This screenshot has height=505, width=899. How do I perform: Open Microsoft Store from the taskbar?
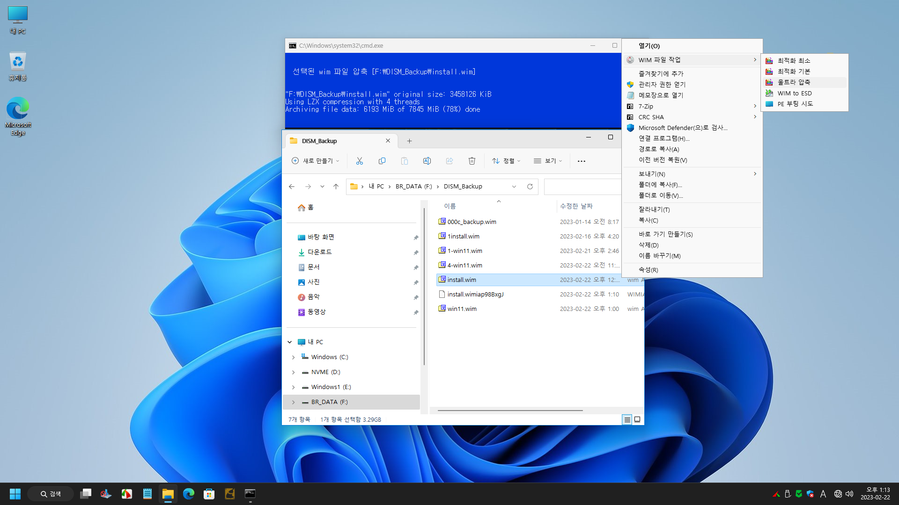point(209,494)
